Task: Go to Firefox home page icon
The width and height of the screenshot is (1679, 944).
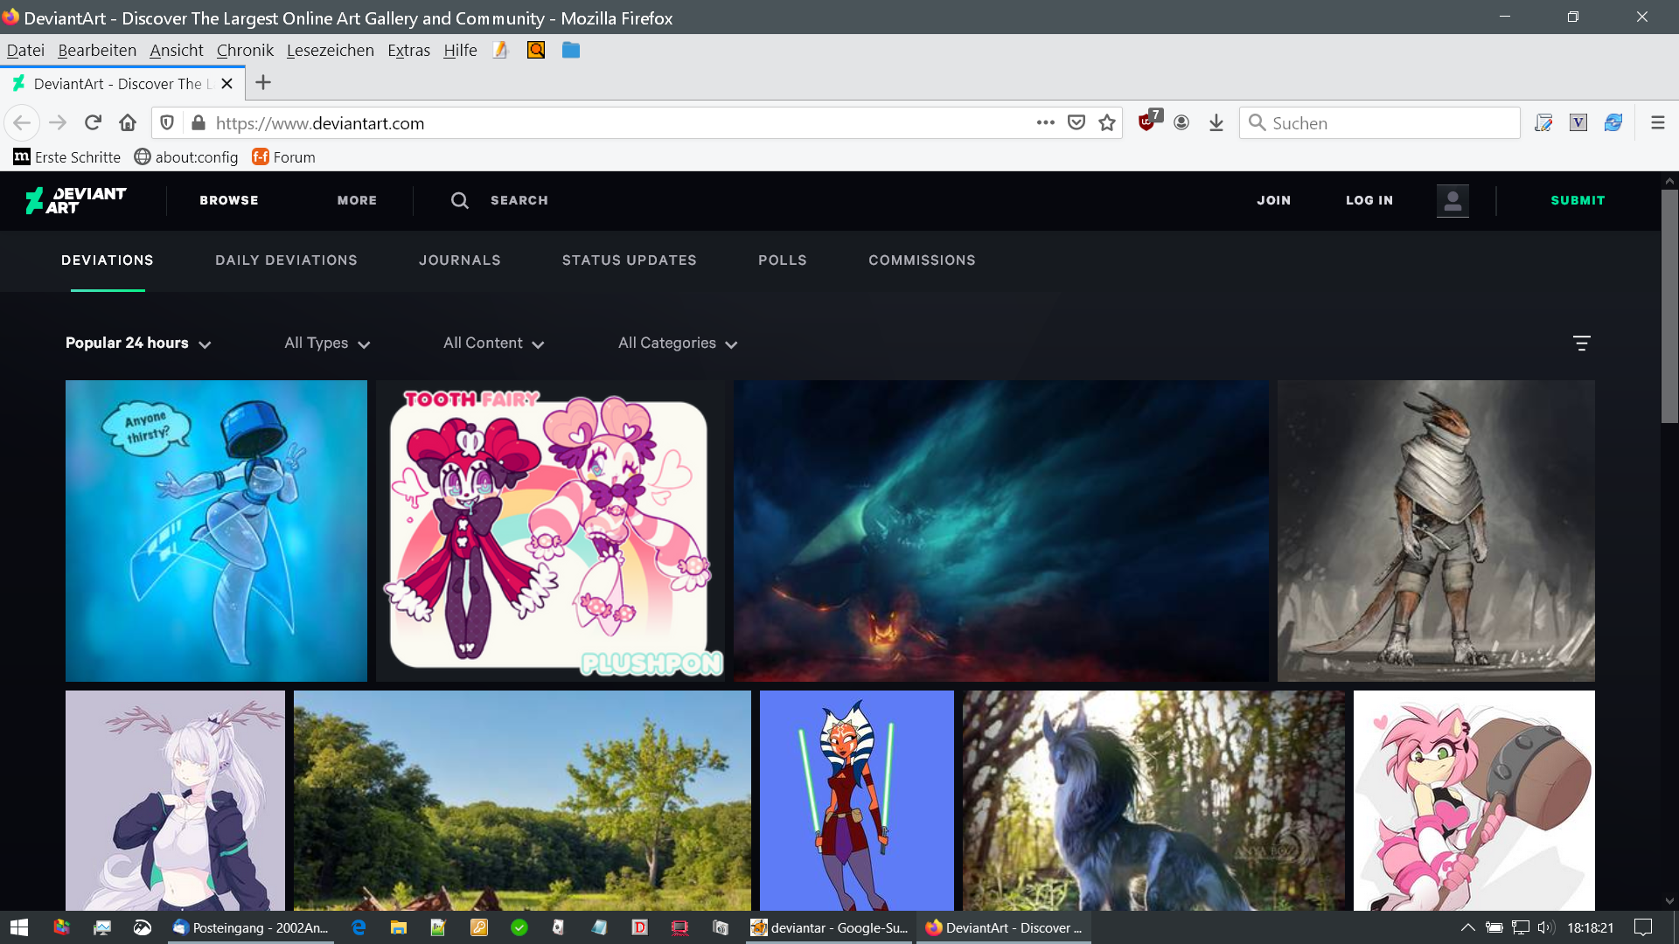Action: pos(128,123)
